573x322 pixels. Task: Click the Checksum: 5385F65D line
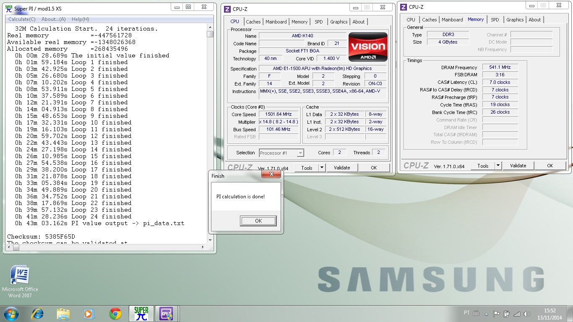click(x=41, y=236)
